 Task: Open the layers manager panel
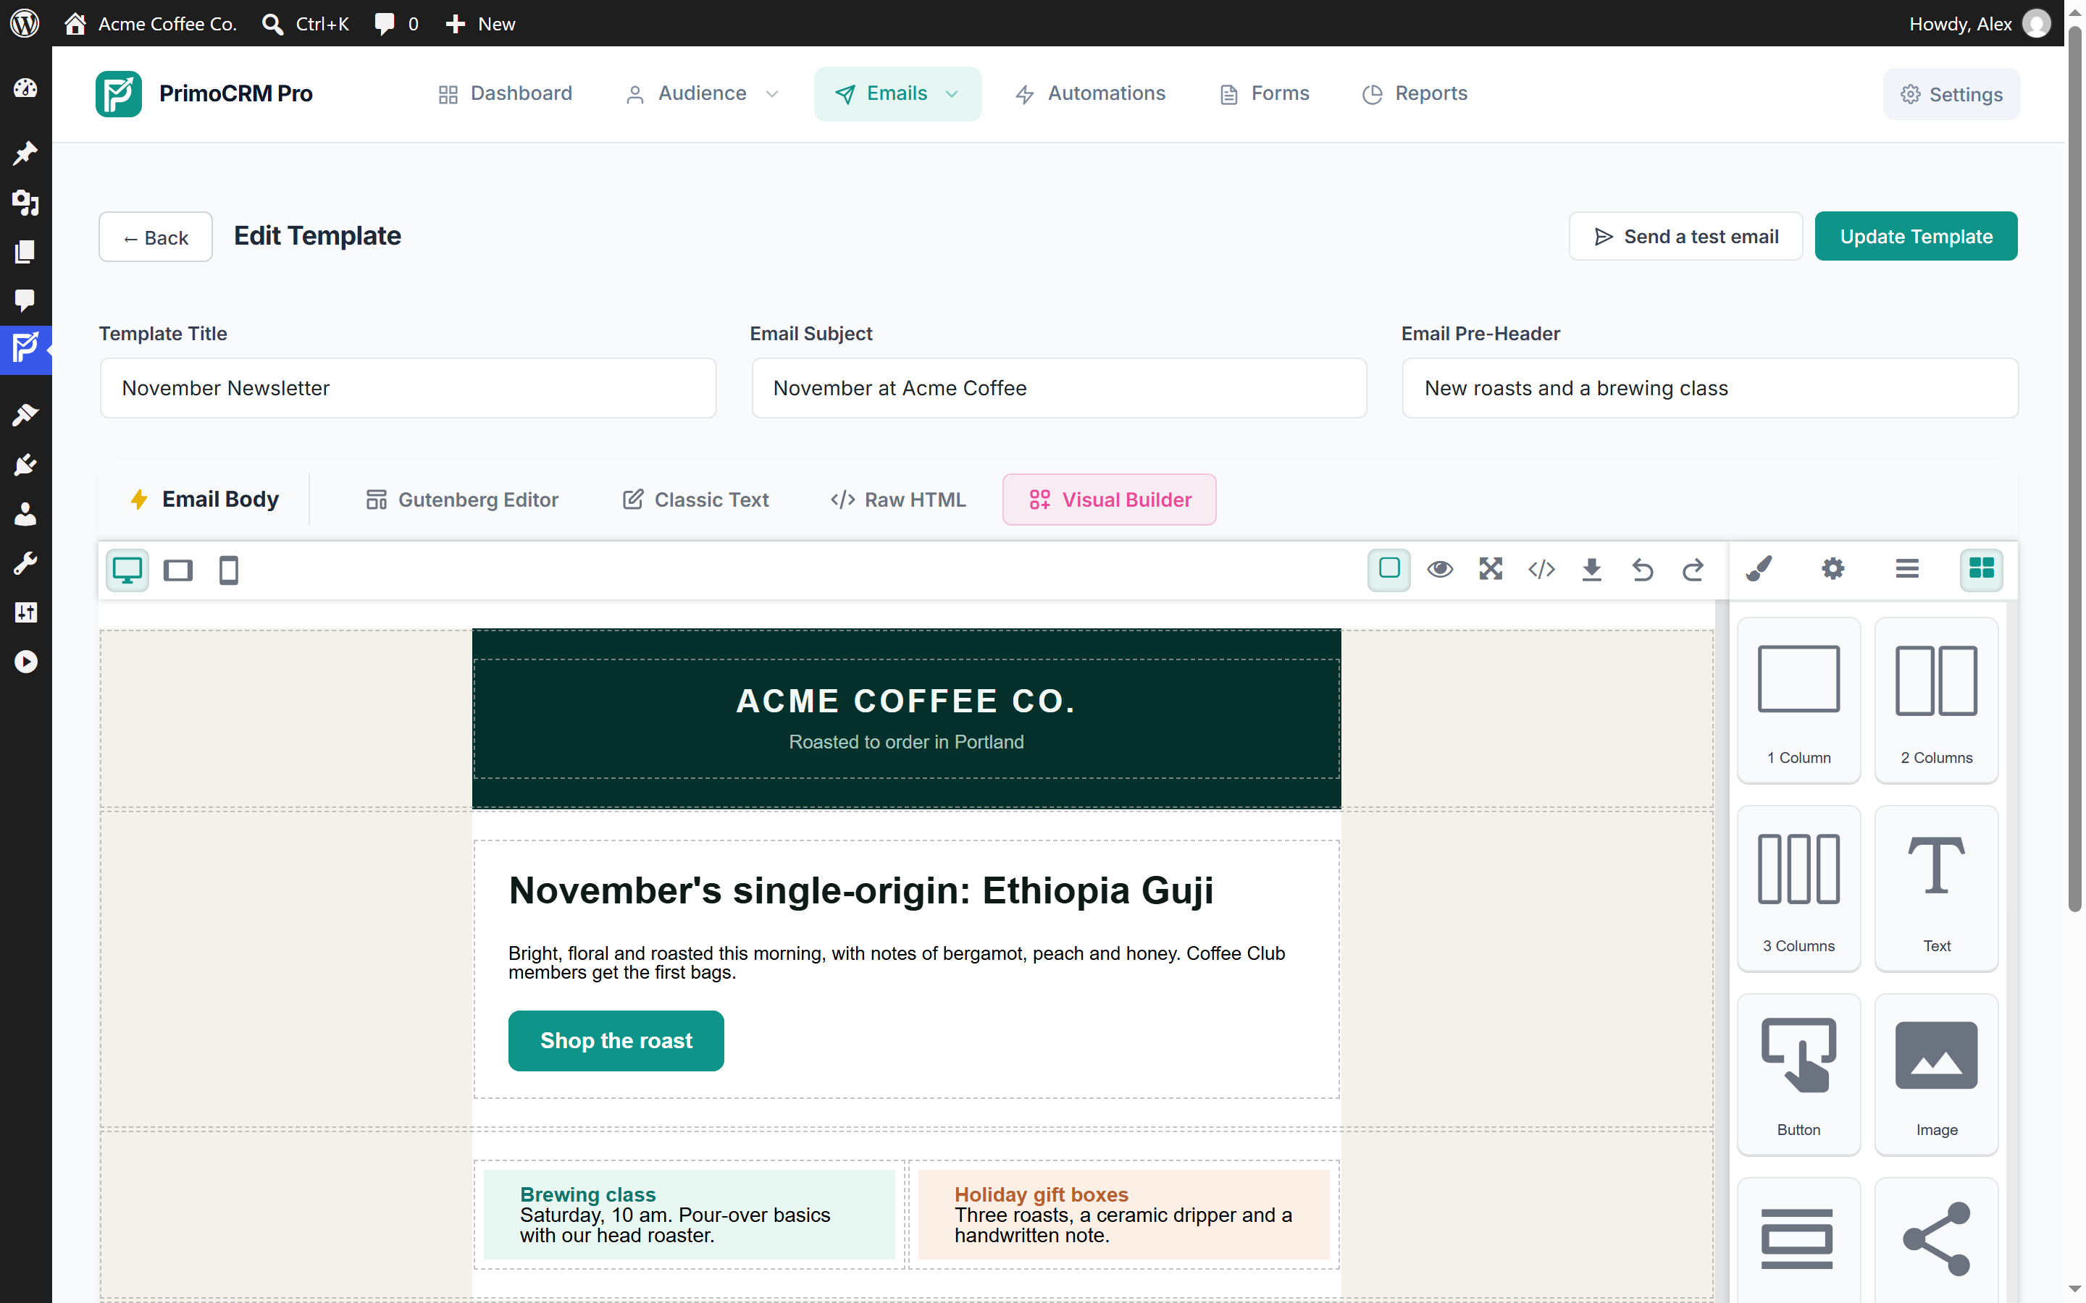pos(1906,569)
